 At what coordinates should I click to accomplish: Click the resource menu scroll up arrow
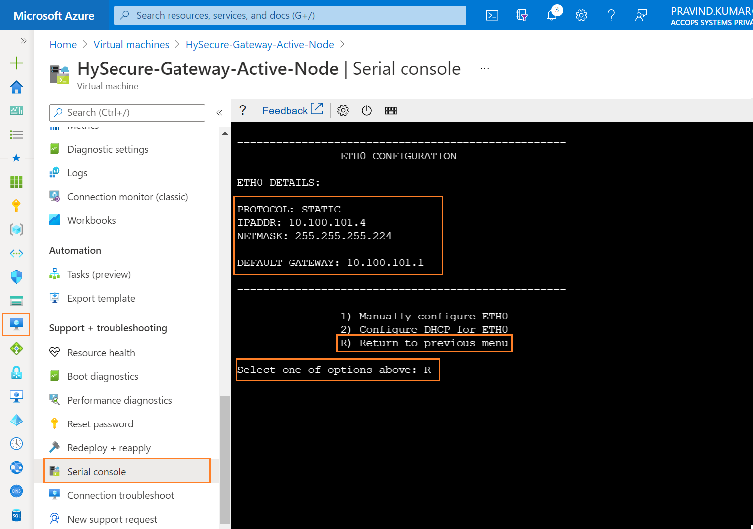click(x=225, y=133)
